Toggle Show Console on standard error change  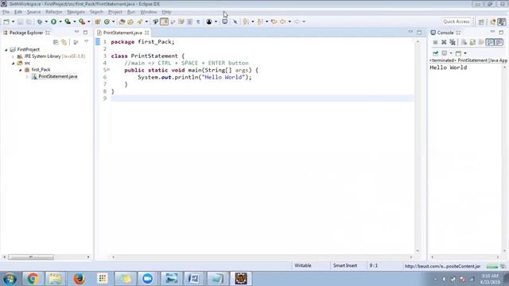(x=499, y=42)
